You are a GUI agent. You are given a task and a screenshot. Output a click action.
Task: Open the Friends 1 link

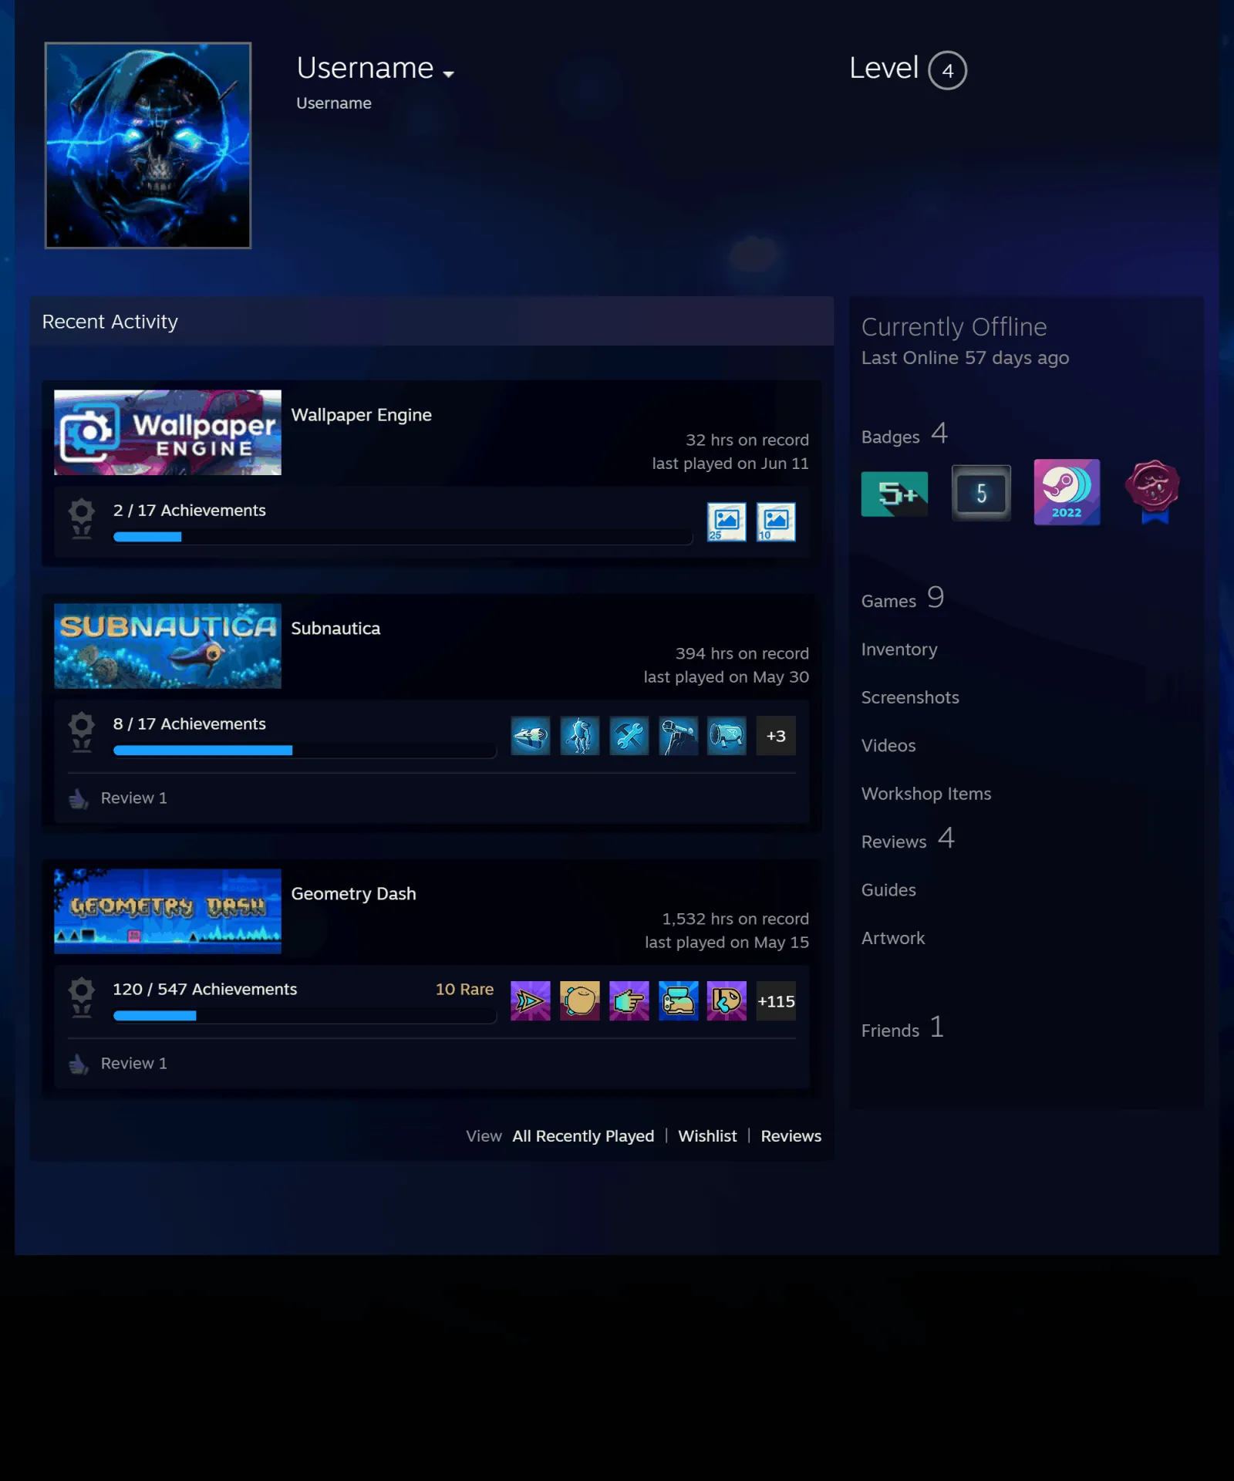pos(902,1028)
